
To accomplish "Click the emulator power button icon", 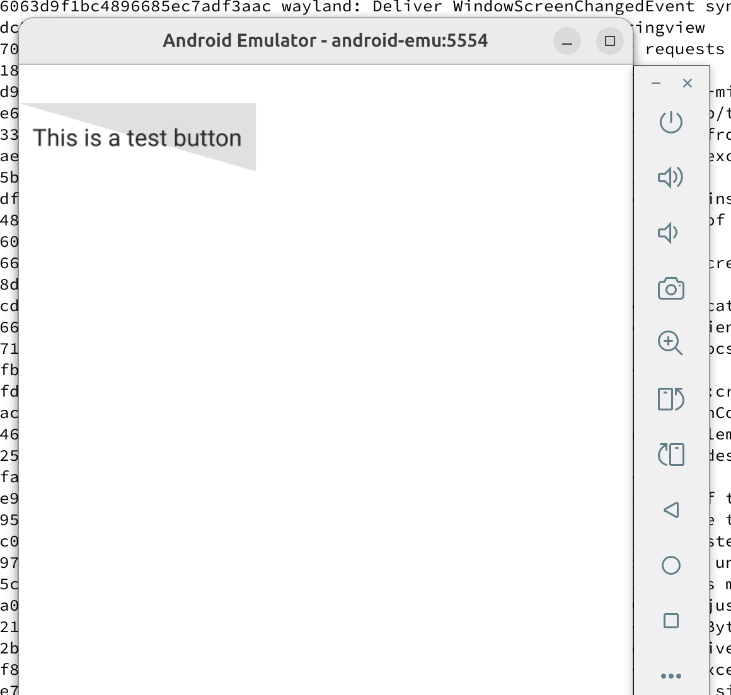I will tap(671, 122).
